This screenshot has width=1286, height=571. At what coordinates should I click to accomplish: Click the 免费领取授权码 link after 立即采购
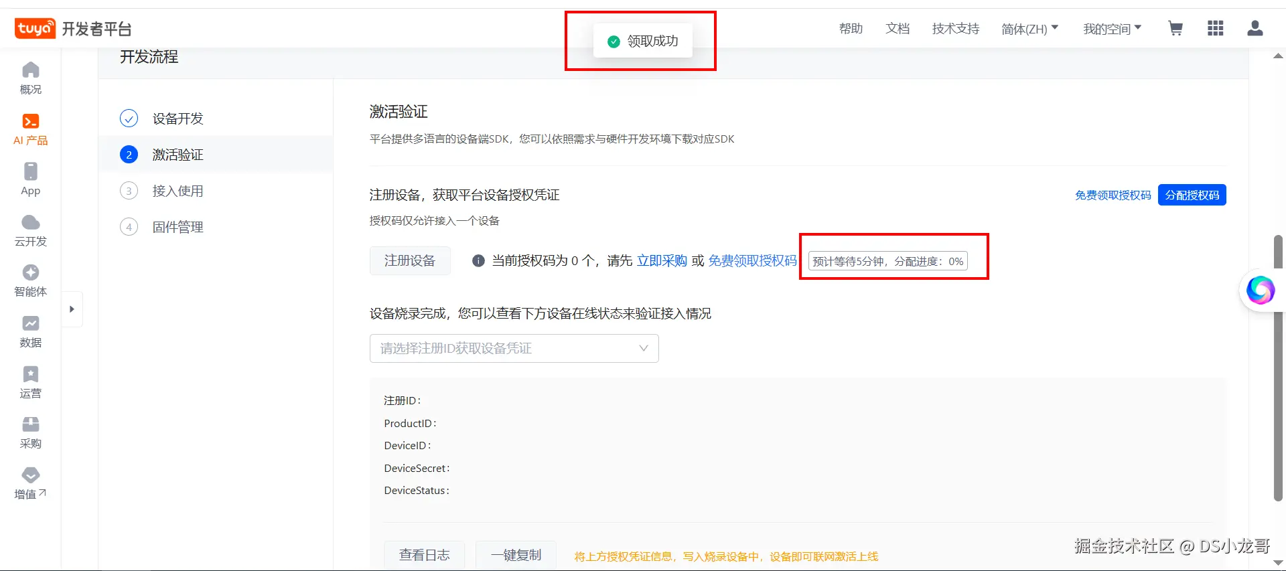click(753, 260)
